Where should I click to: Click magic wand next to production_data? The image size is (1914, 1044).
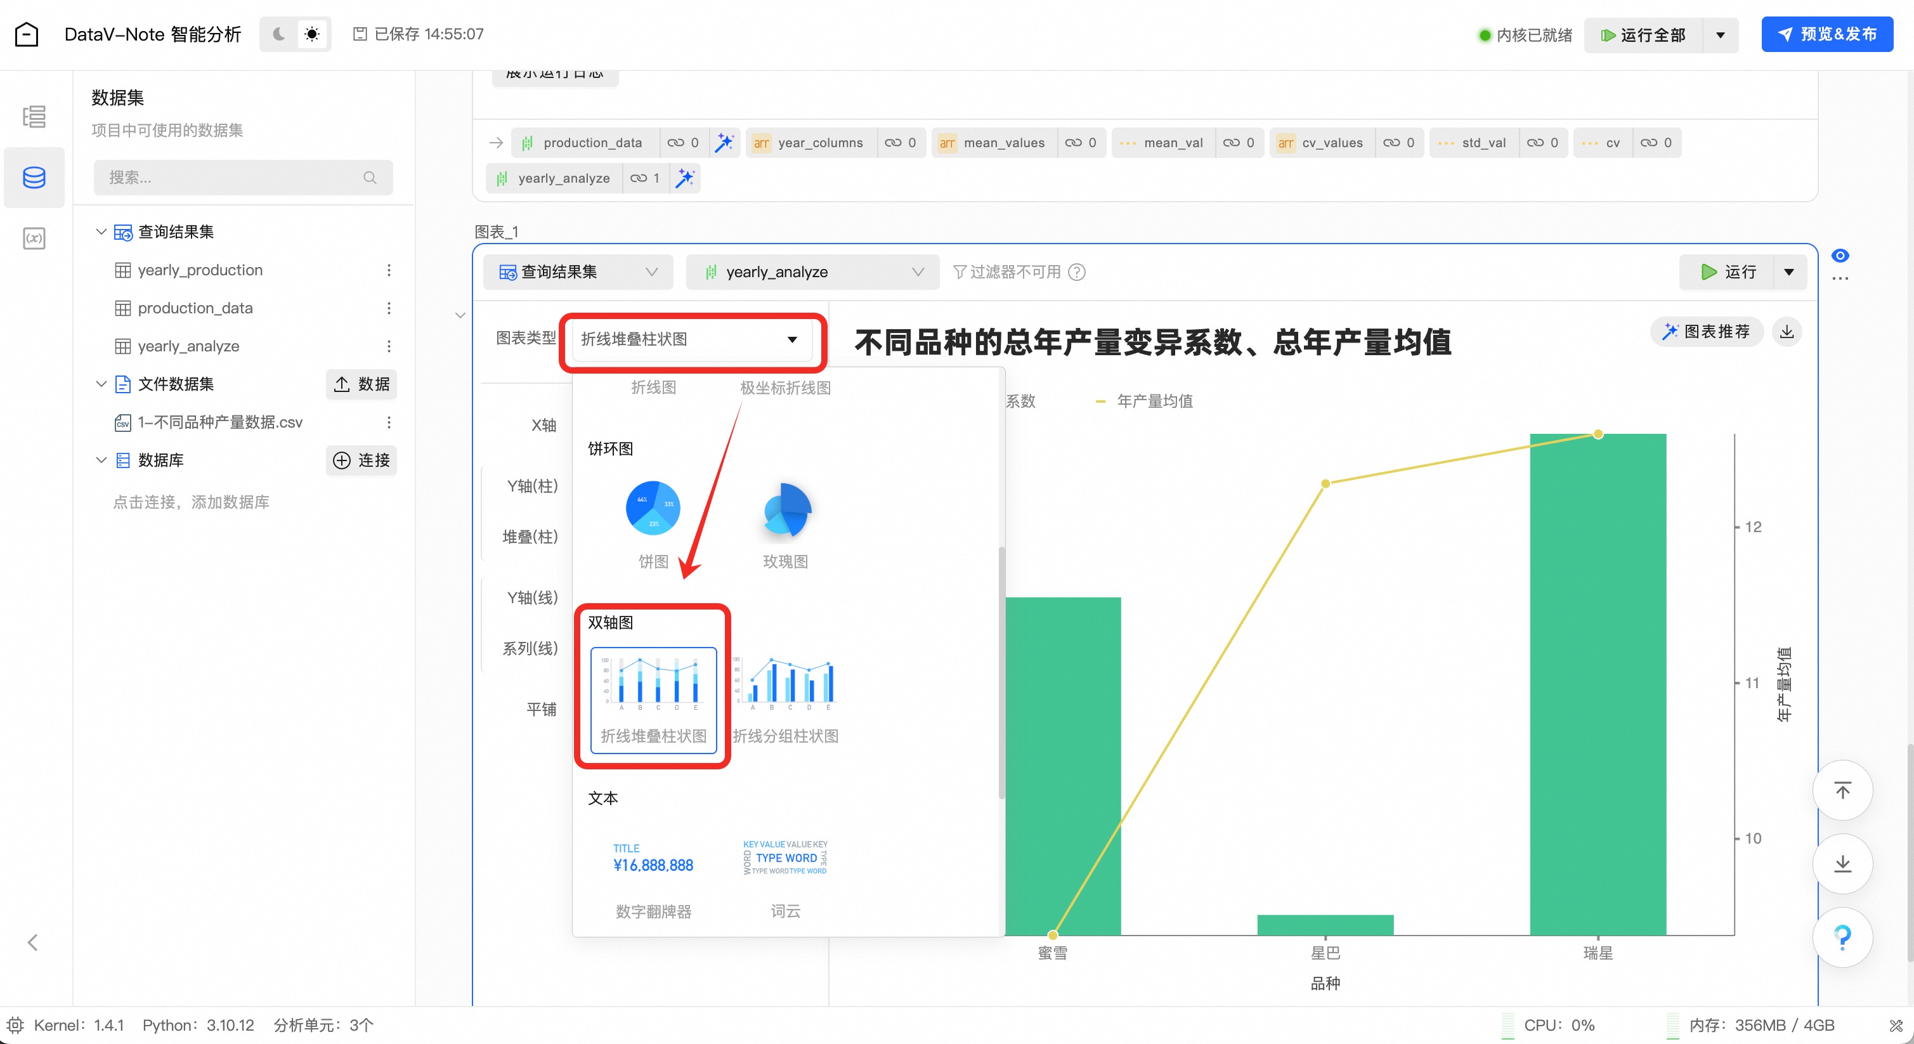click(x=723, y=143)
